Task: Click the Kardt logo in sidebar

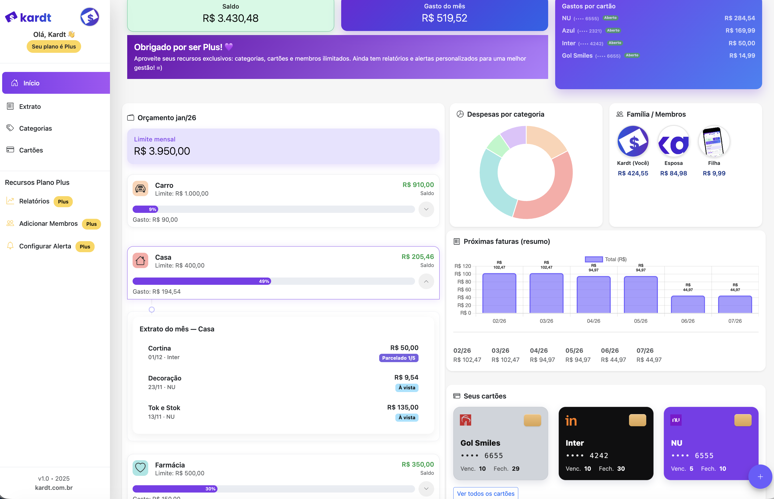Action: [28, 17]
